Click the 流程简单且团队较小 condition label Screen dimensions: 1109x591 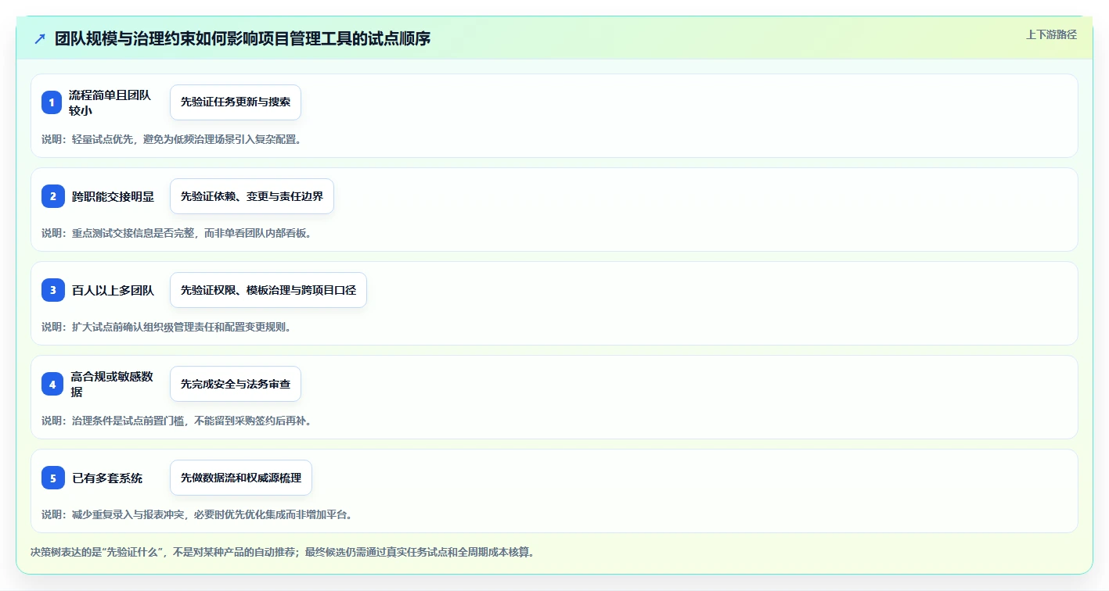[x=110, y=102]
